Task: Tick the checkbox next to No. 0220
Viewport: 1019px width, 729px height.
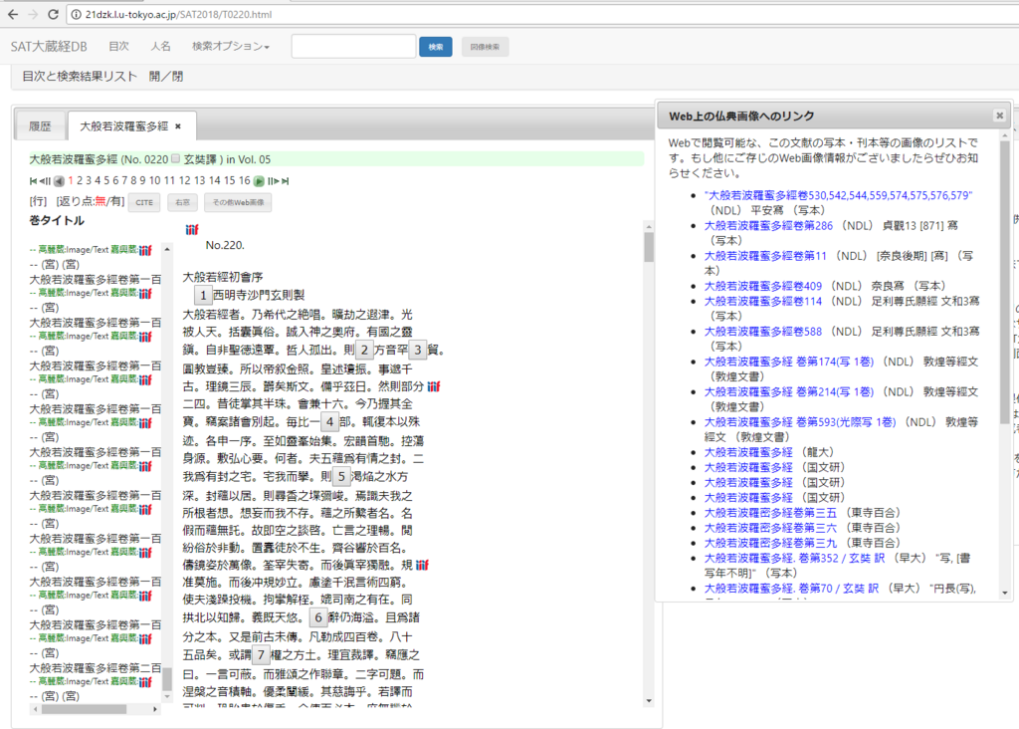Action: point(175,158)
